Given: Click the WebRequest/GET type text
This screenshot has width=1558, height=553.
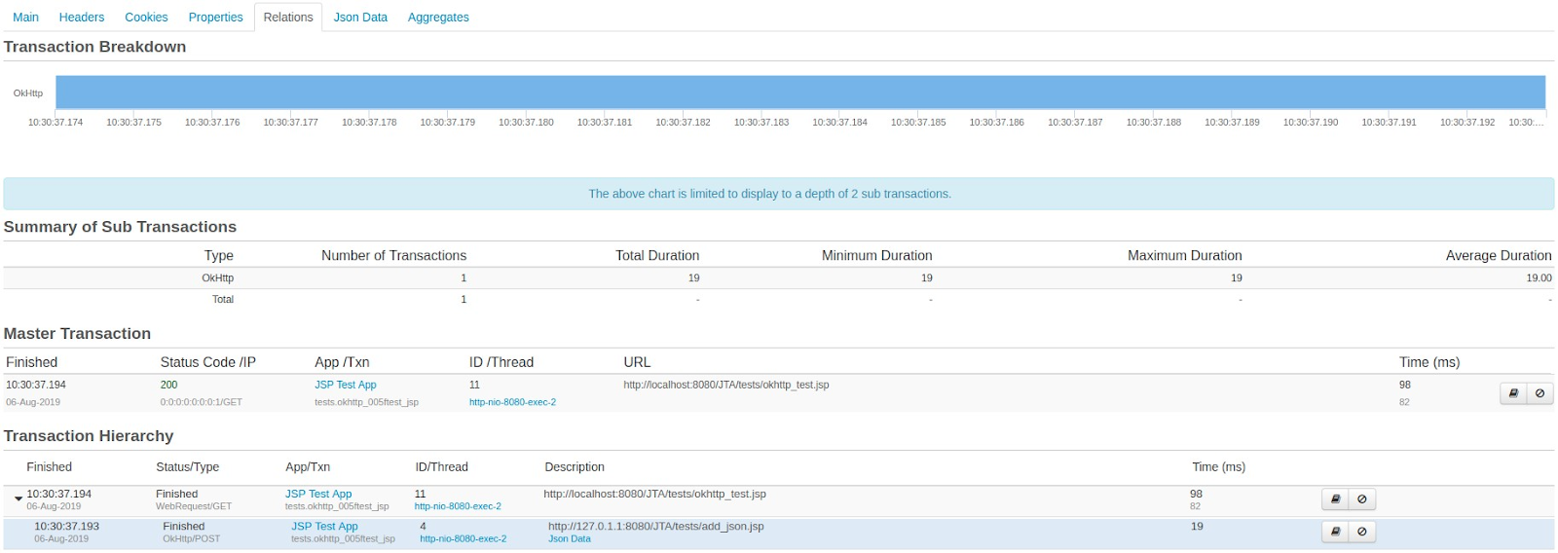Looking at the screenshot, I should [194, 506].
